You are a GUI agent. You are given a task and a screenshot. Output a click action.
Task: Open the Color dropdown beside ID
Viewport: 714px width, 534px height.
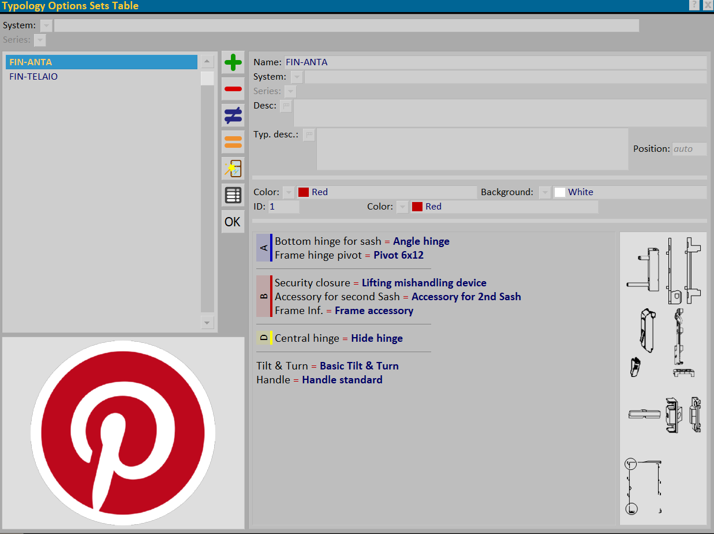pyautogui.click(x=402, y=207)
